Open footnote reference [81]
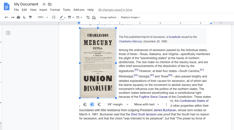 [202, 69]
